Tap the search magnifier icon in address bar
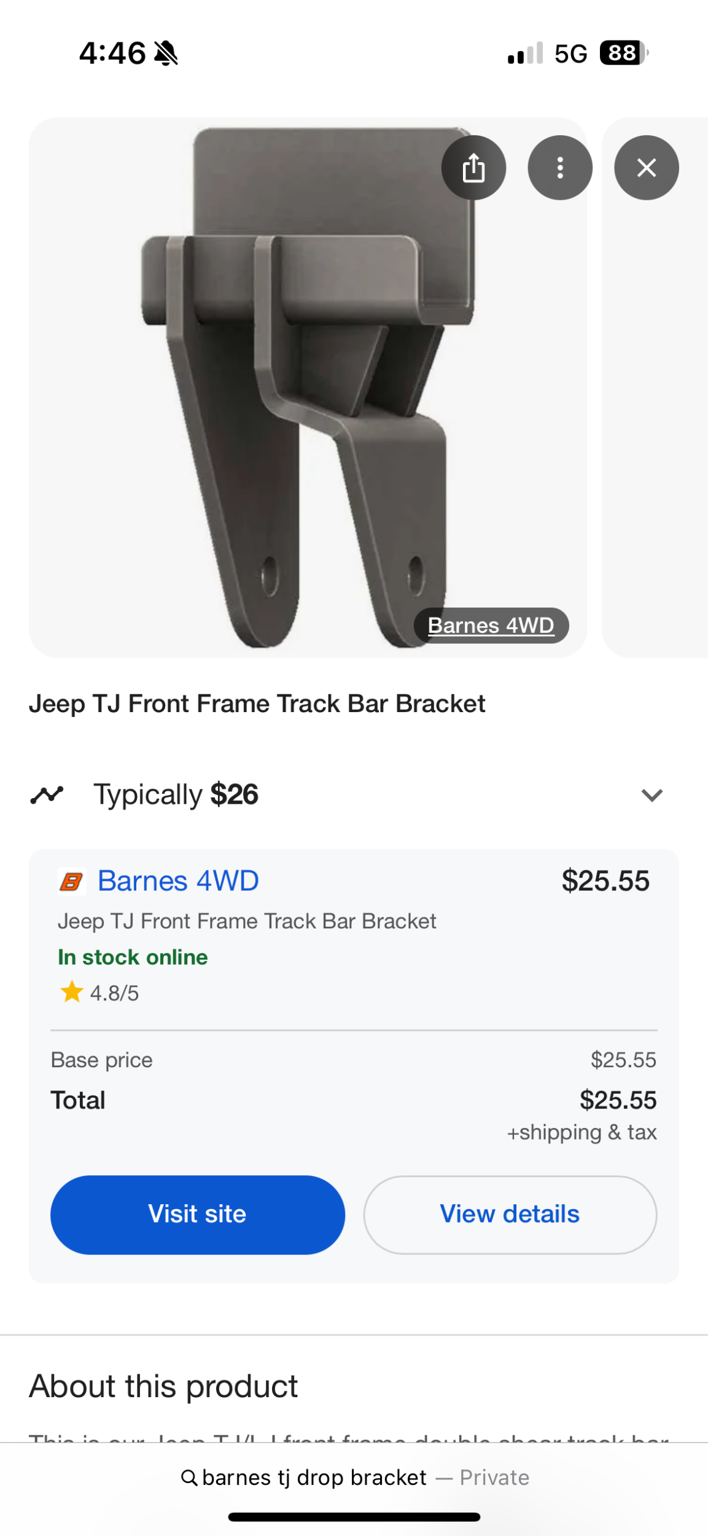Screen dimensions: 708x1536 (189, 1478)
